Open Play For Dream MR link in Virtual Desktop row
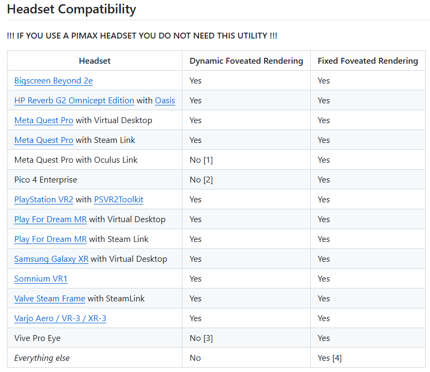This screenshot has height=372, width=430. pyautogui.click(x=50, y=219)
